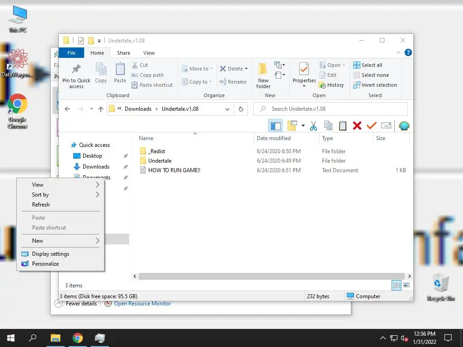Viewport: 463px width, 347px height.
Task: Go up one folder level arrow
Action: coord(101,109)
